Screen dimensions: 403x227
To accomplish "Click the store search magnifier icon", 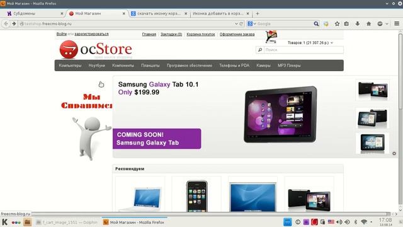I will (x=260, y=50).
